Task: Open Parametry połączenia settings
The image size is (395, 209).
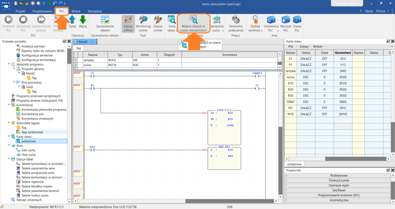Action: 236,23
